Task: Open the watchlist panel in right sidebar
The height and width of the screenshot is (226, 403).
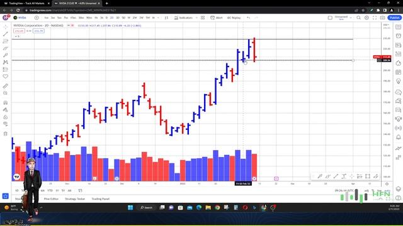Action: 399,27
